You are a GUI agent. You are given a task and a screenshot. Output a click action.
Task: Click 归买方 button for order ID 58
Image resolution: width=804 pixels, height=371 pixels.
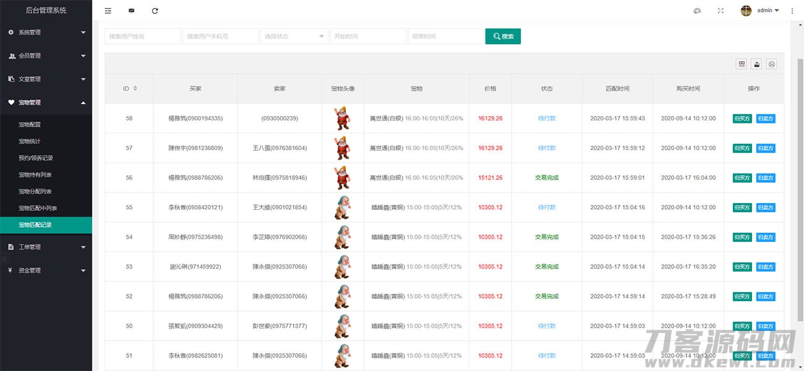(x=742, y=119)
